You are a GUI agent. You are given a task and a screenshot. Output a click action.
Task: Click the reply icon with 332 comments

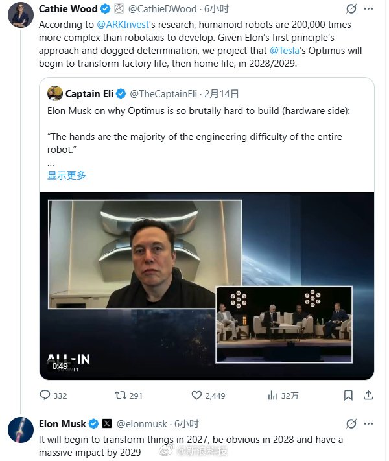pyautogui.click(x=45, y=395)
